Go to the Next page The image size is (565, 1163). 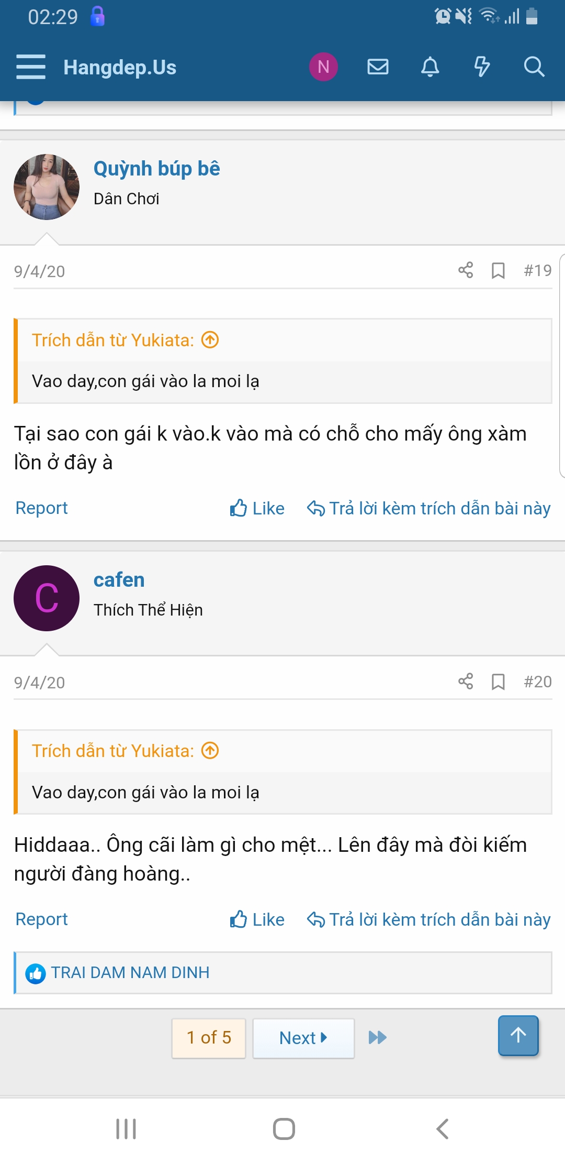303,1038
